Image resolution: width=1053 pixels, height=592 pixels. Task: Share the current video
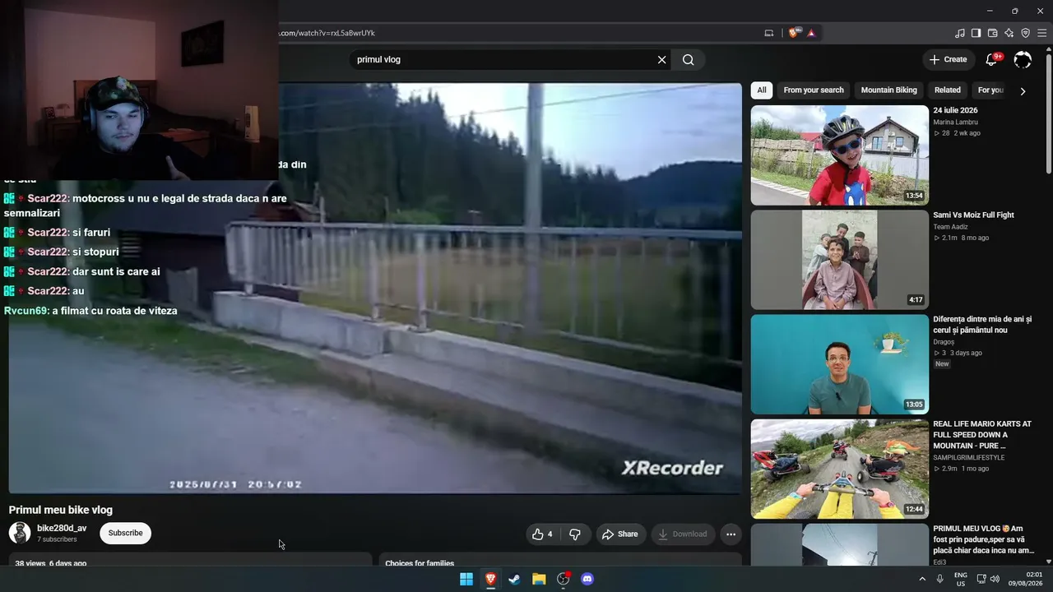point(620,534)
